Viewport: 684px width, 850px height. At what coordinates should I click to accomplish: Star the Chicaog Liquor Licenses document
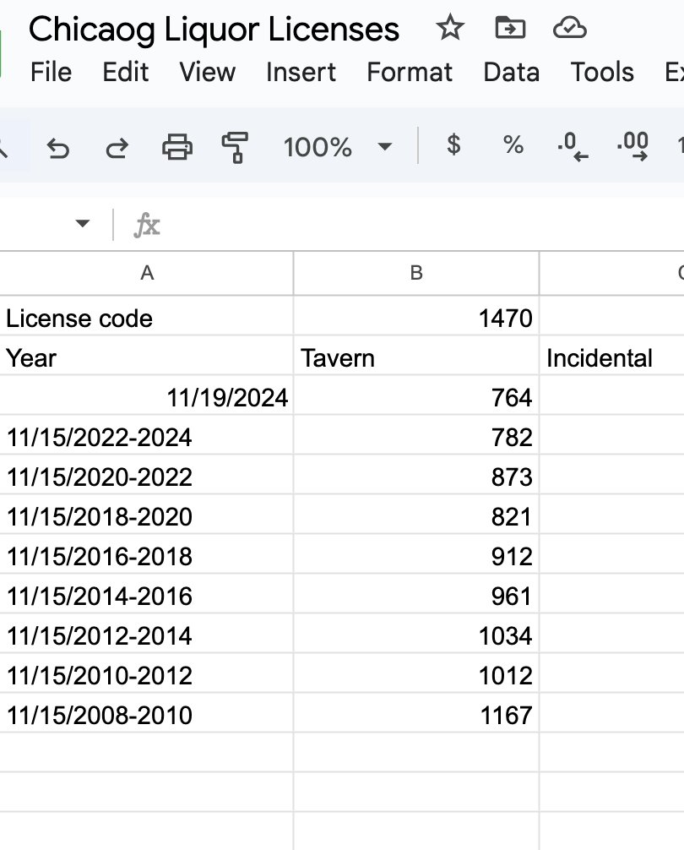(450, 28)
